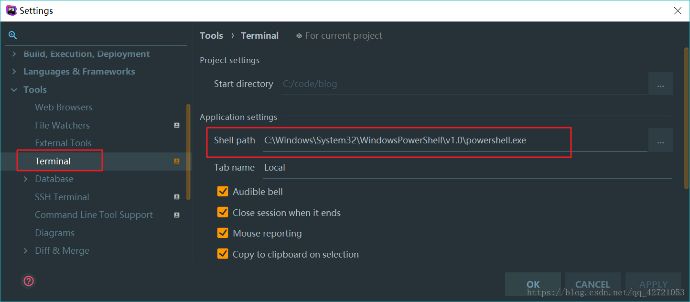Expand the Database tree node
The height and width of the screenshot is (302, 690).
pyautogui.click(x=26, y=179)
